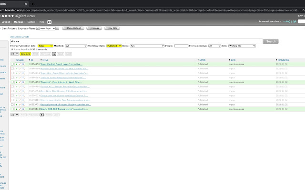Image resolution: width=305 pixels, height=190 pixels.
Task: Open the Layout menu
Action: 6,22
